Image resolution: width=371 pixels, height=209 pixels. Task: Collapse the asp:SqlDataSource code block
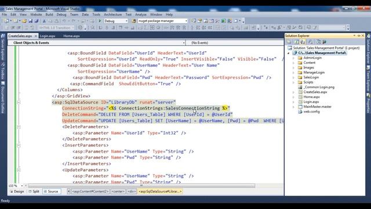pyautogui.click(x=19, y=102)
